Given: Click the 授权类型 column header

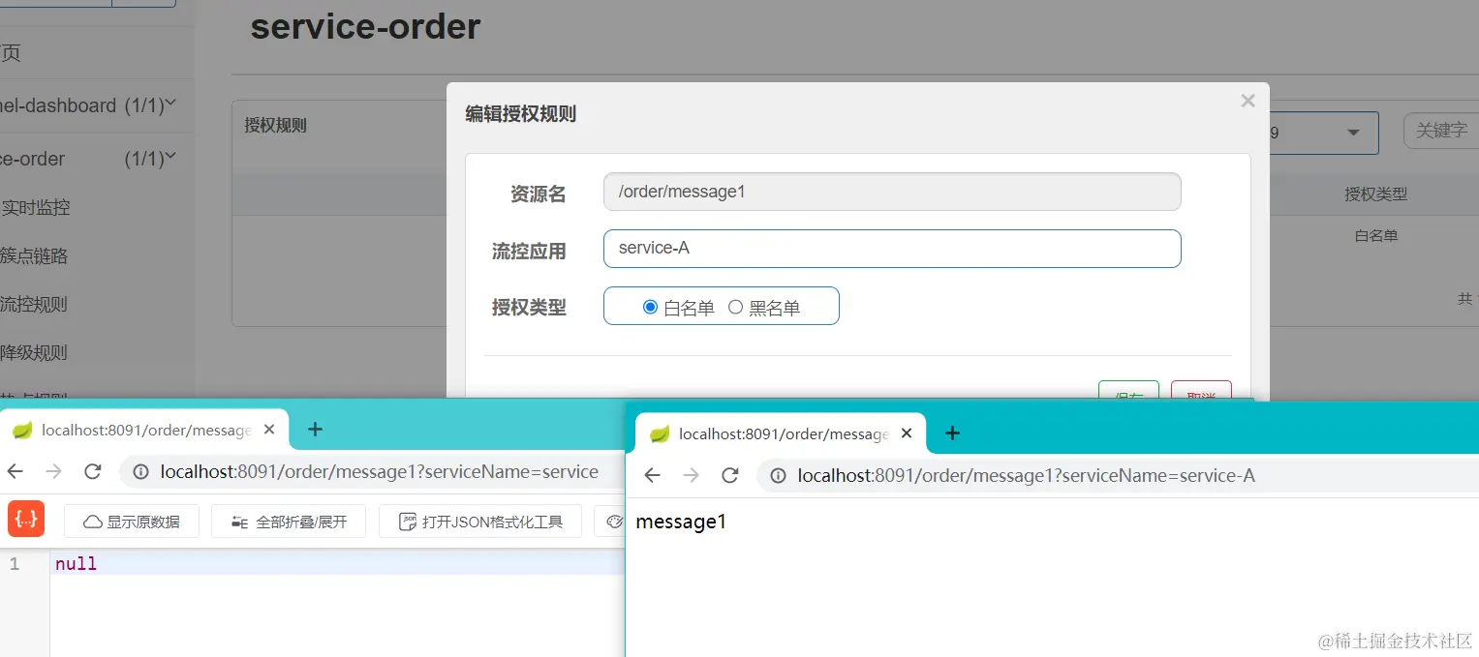Looking at the screenshot, I should tap(1375, 194).
